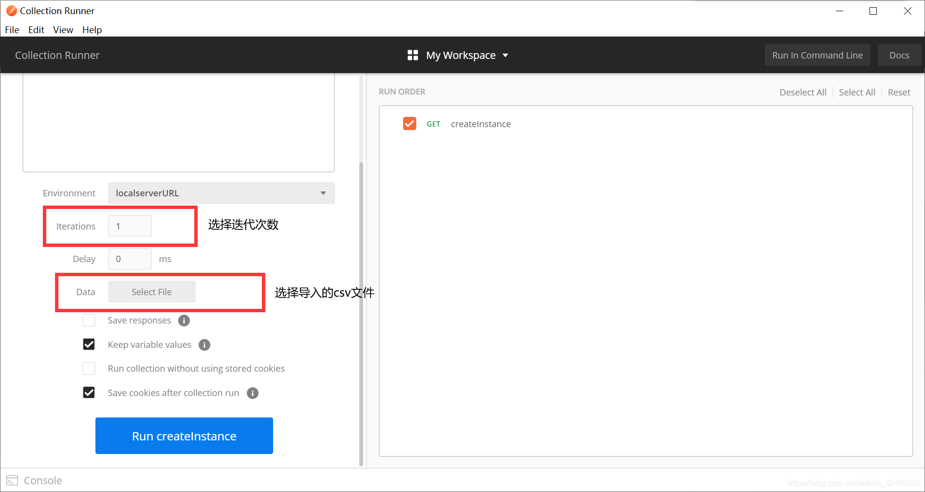Focus the Delay input field
This screenshot has width=925, height=492.
(x=130, y=259)
